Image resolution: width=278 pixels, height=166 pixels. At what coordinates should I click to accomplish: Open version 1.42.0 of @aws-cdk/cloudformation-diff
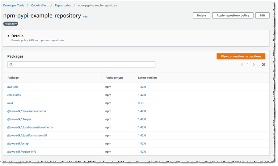[x=142, y=136]
